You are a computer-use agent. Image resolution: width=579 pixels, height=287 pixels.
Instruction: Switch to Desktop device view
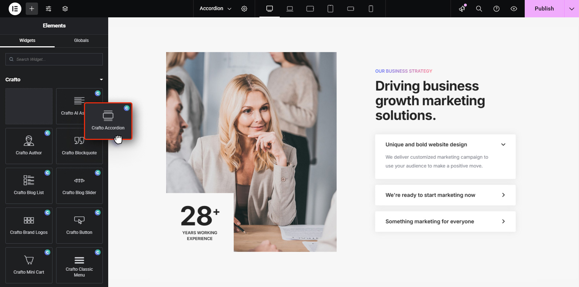point(270,9)
